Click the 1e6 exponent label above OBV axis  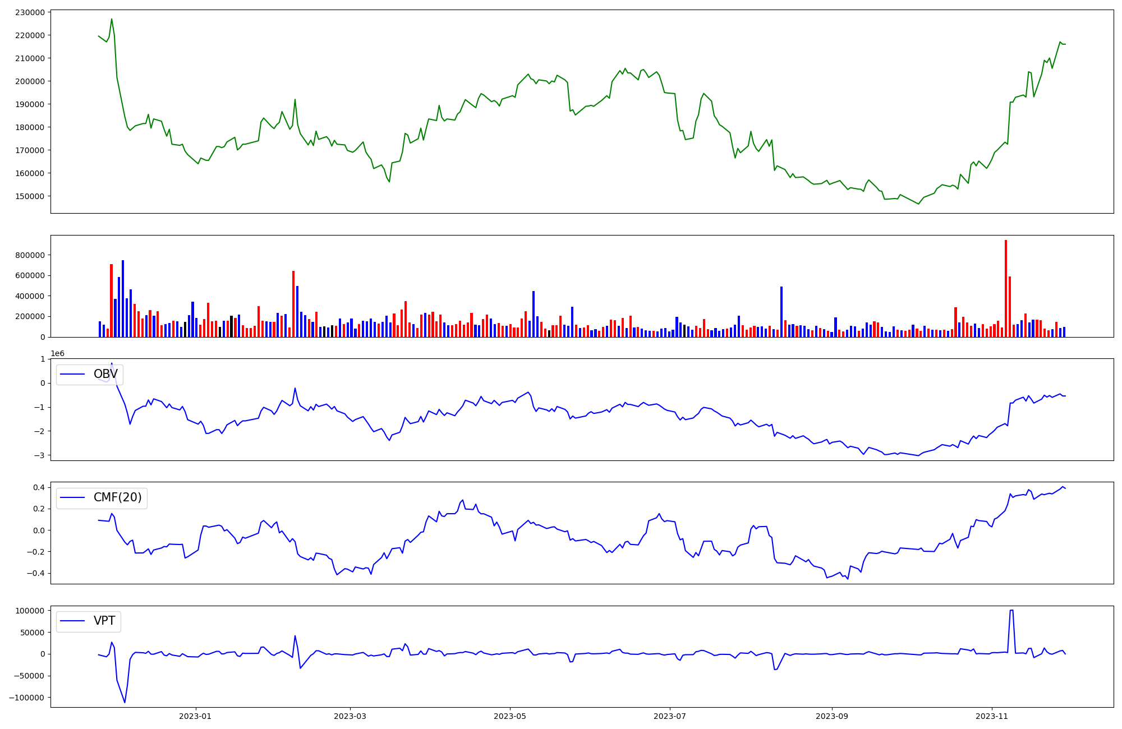pyautogui.click(x=58, y=353)
